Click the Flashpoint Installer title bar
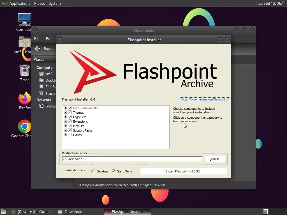 pyautogui.click(x=144, y=40)
